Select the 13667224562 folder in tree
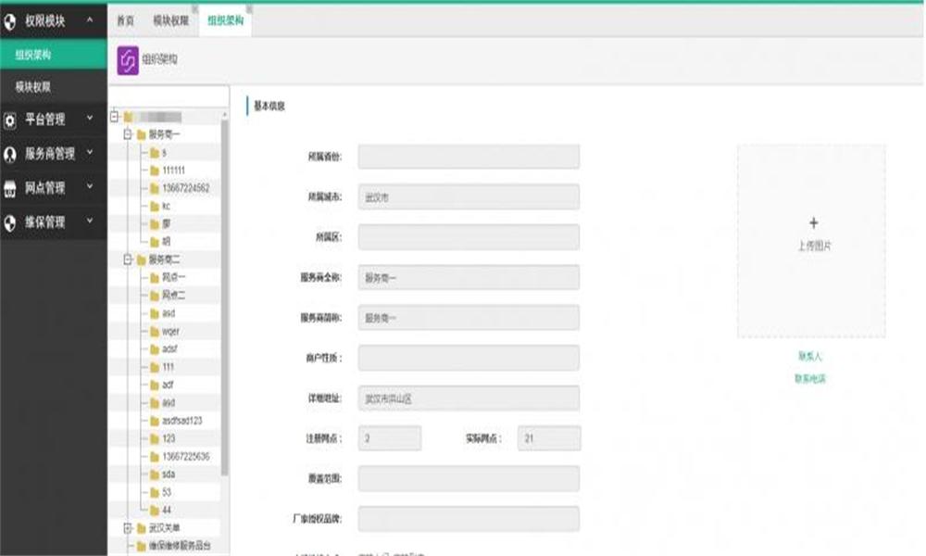Viewport: 926px width, 556px height. tap(184, 188)
